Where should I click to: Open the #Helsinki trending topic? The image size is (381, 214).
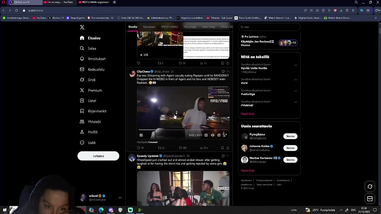[x=247, y=105]
